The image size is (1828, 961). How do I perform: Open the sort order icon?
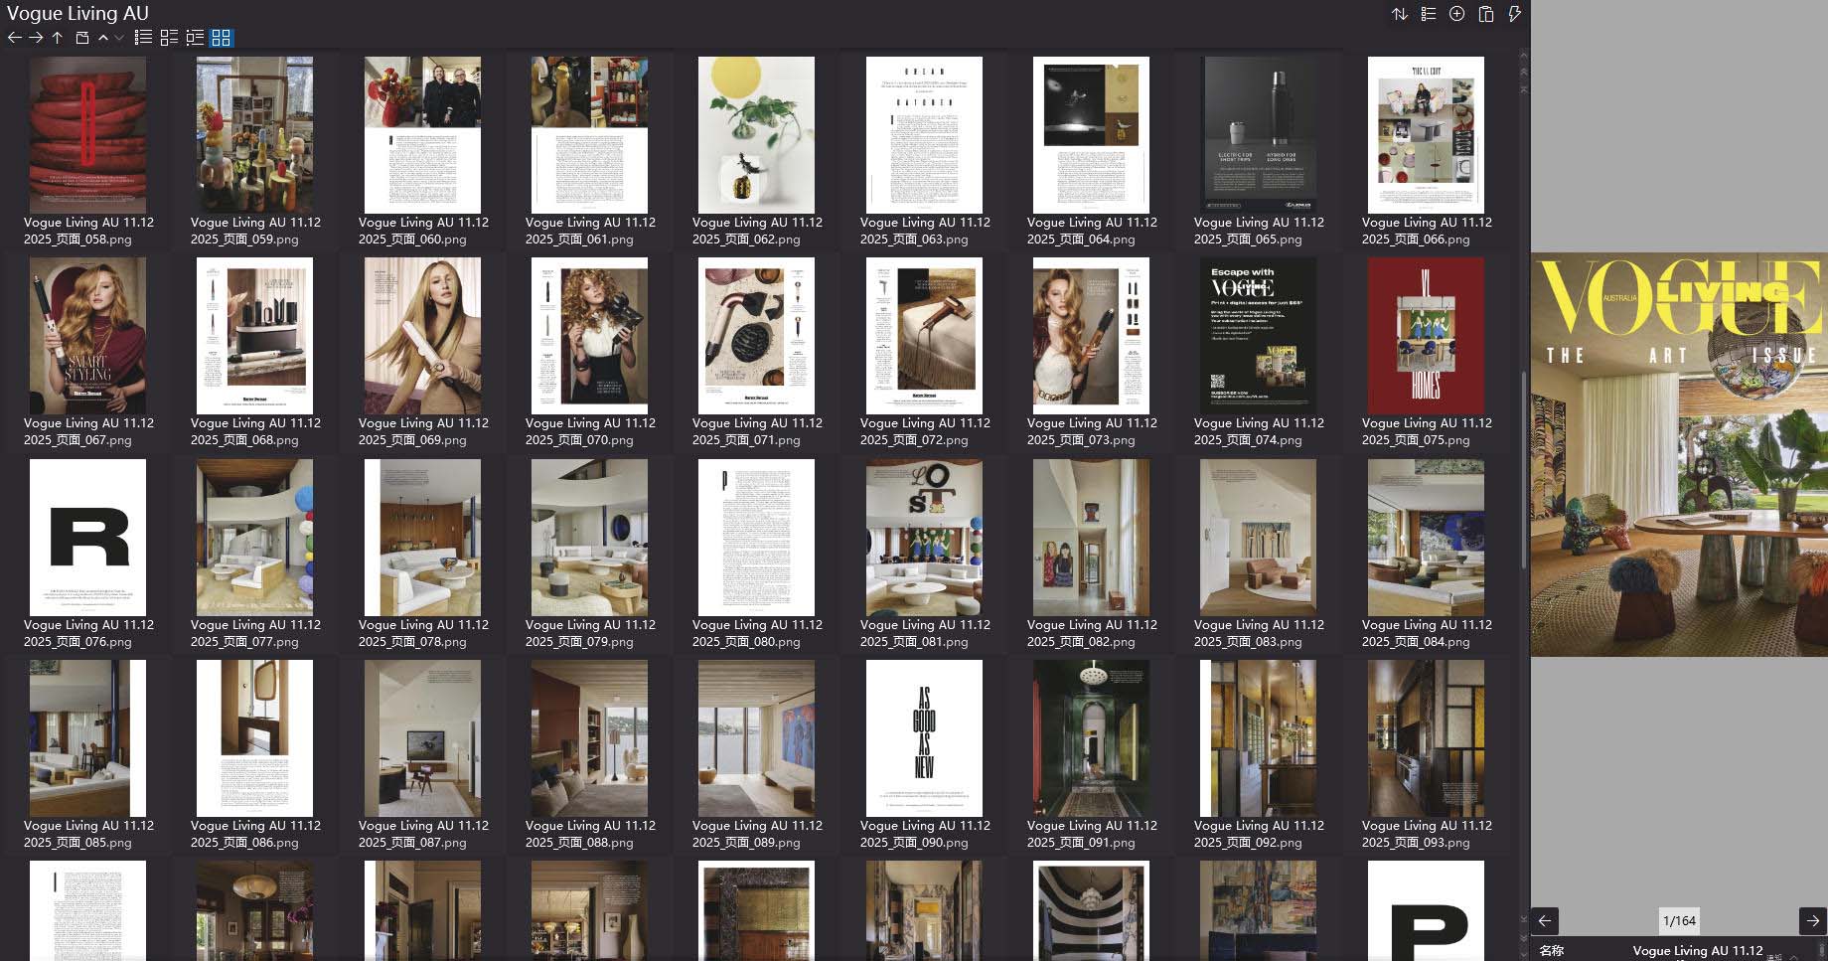1400,15
